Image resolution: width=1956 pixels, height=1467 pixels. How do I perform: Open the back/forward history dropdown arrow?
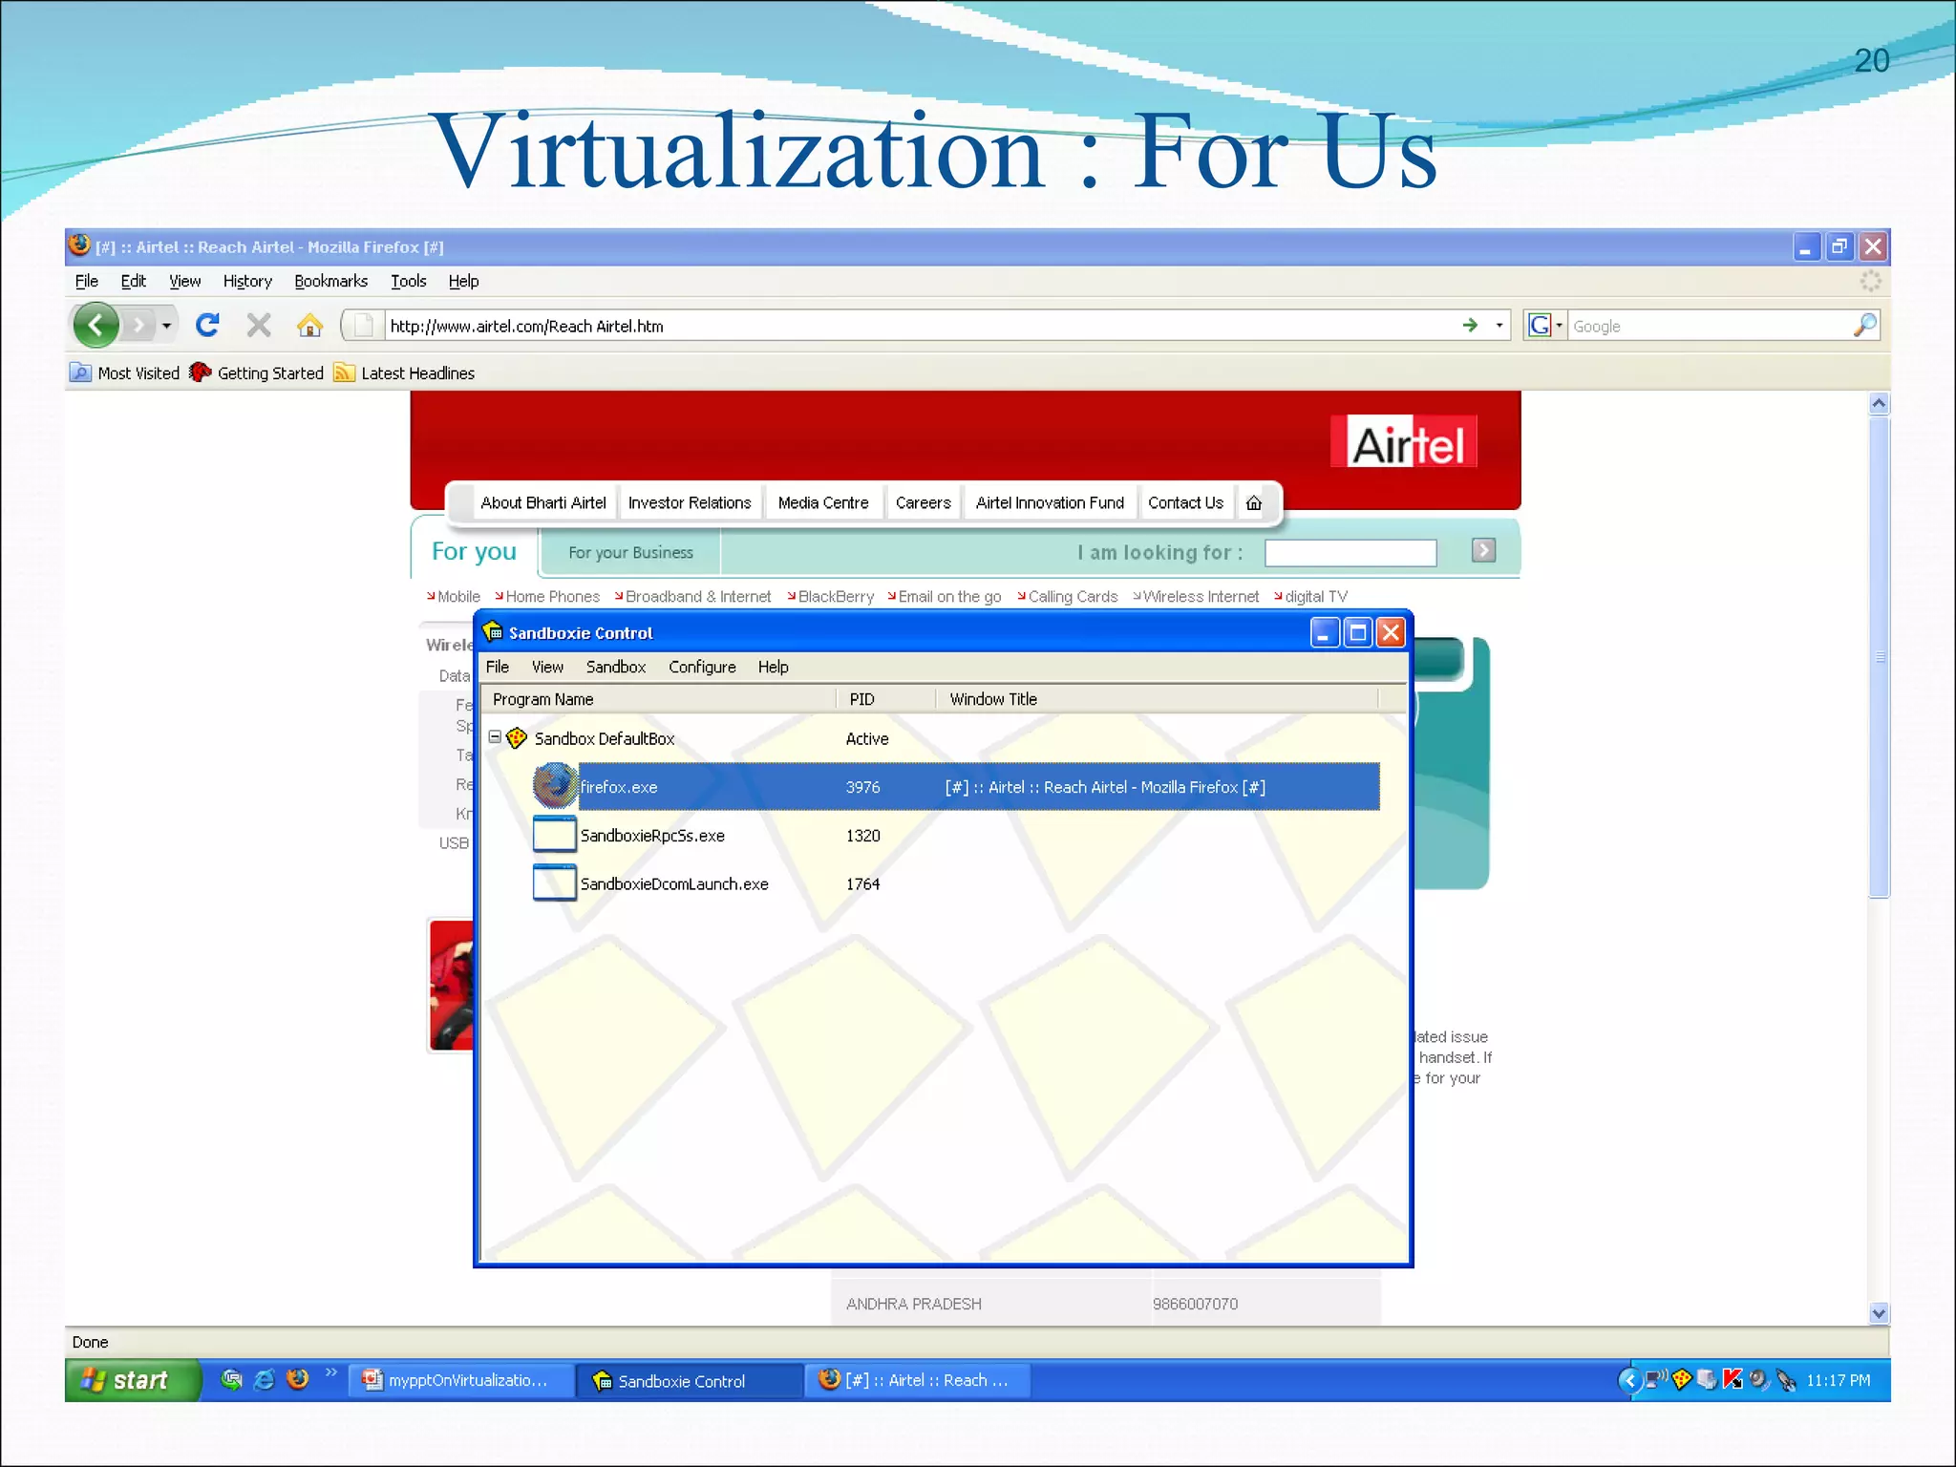tap(167, 326)
